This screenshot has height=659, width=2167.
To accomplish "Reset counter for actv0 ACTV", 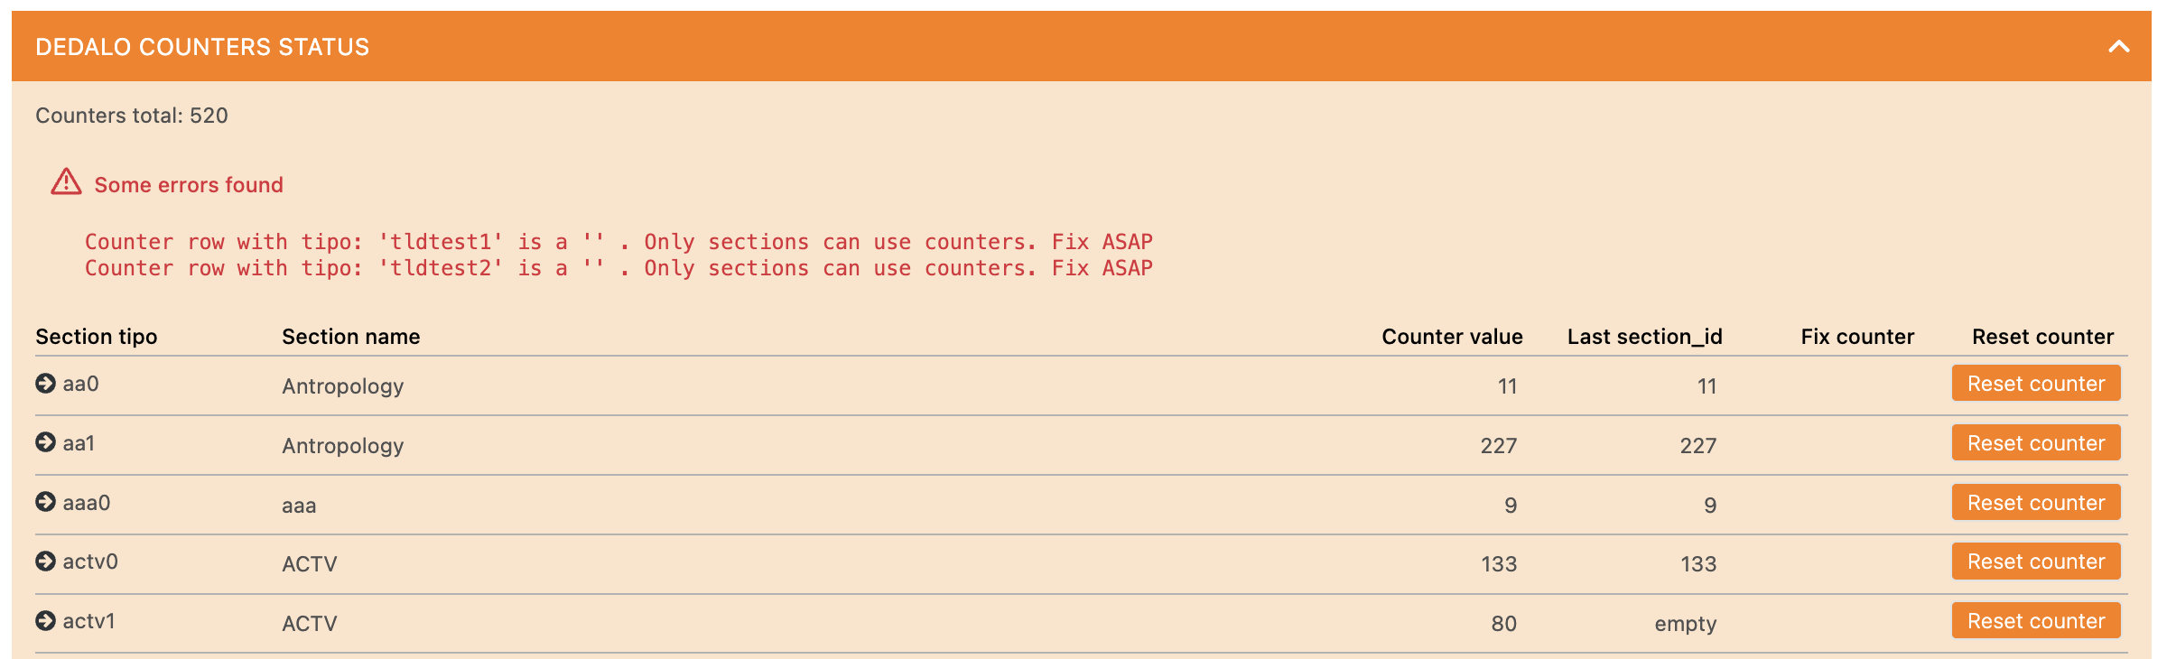I will pyautogui.click(x=2035, y=561).
